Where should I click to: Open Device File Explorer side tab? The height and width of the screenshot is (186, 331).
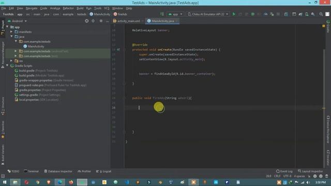click(x=328, y=129)
